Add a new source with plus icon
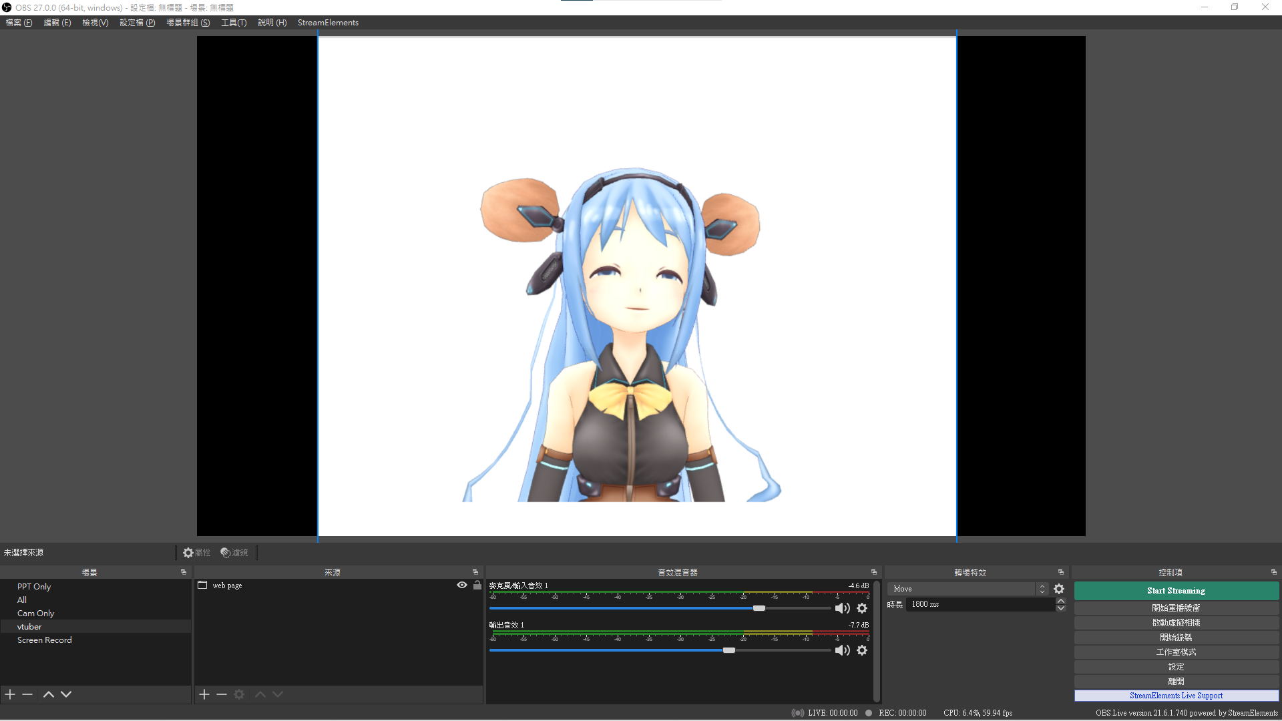 tap(204, 694)
